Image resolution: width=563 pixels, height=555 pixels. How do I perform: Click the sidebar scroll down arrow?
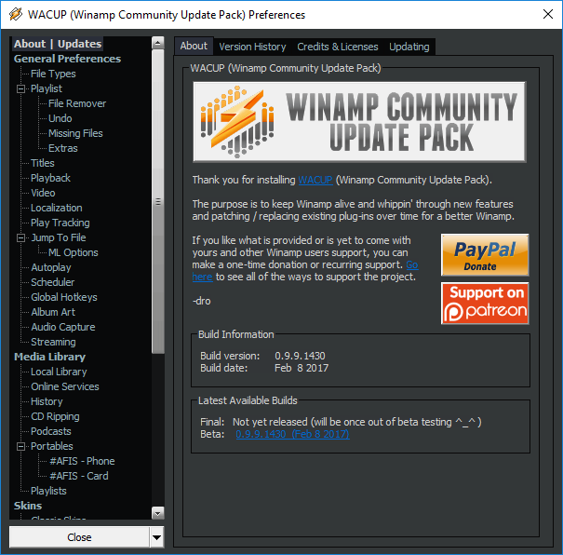click(158, 513)
